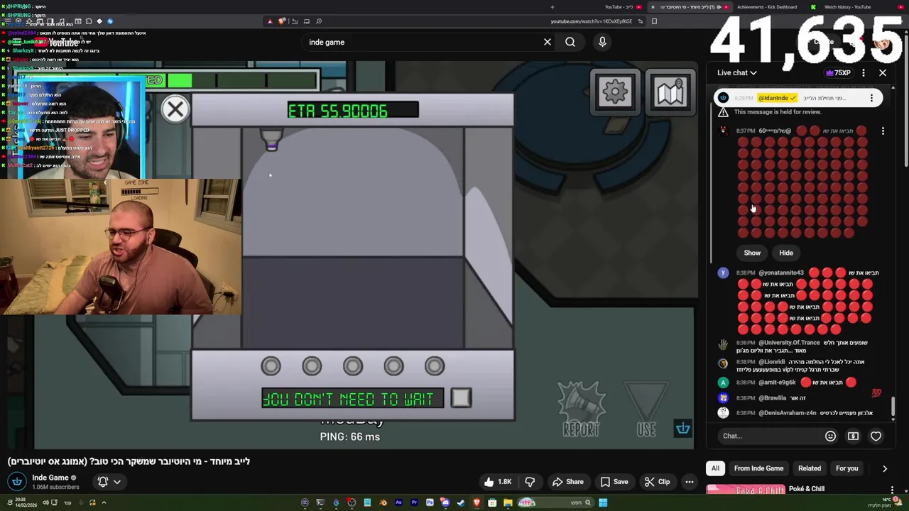Open the Windows Start menu
Viewport: 909px width, 511px height.
pos(603,502)
